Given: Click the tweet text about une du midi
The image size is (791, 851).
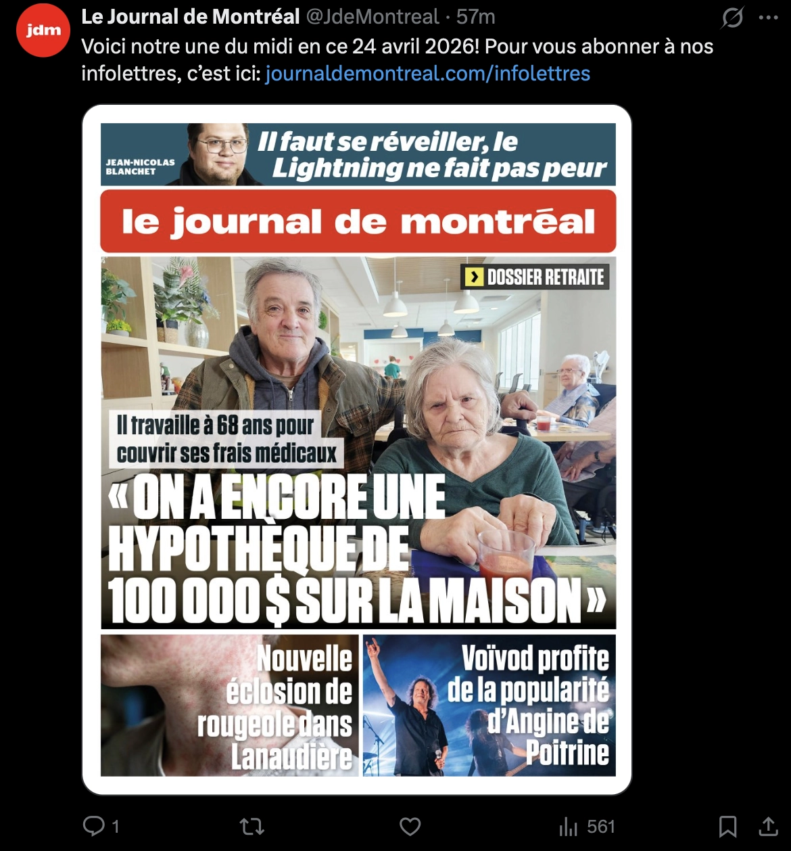Looking at the screenshot, I should coord(398,60).
